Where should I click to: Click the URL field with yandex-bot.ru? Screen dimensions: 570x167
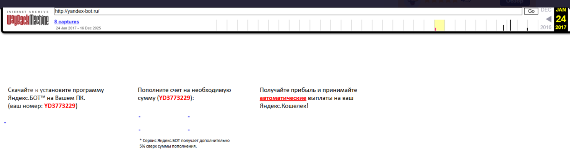[x=288, y=11]
